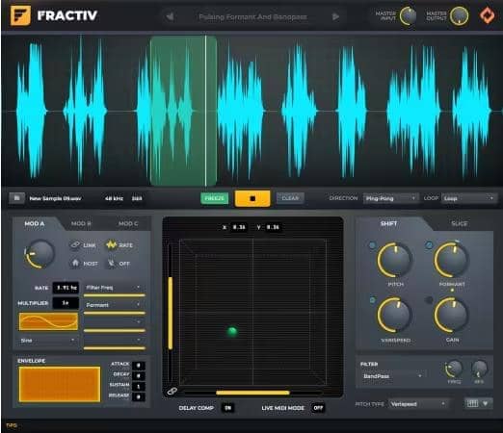Switch to the Mod B tab
Viewport: 503px width, 433px height.
[x=81, y=223]
